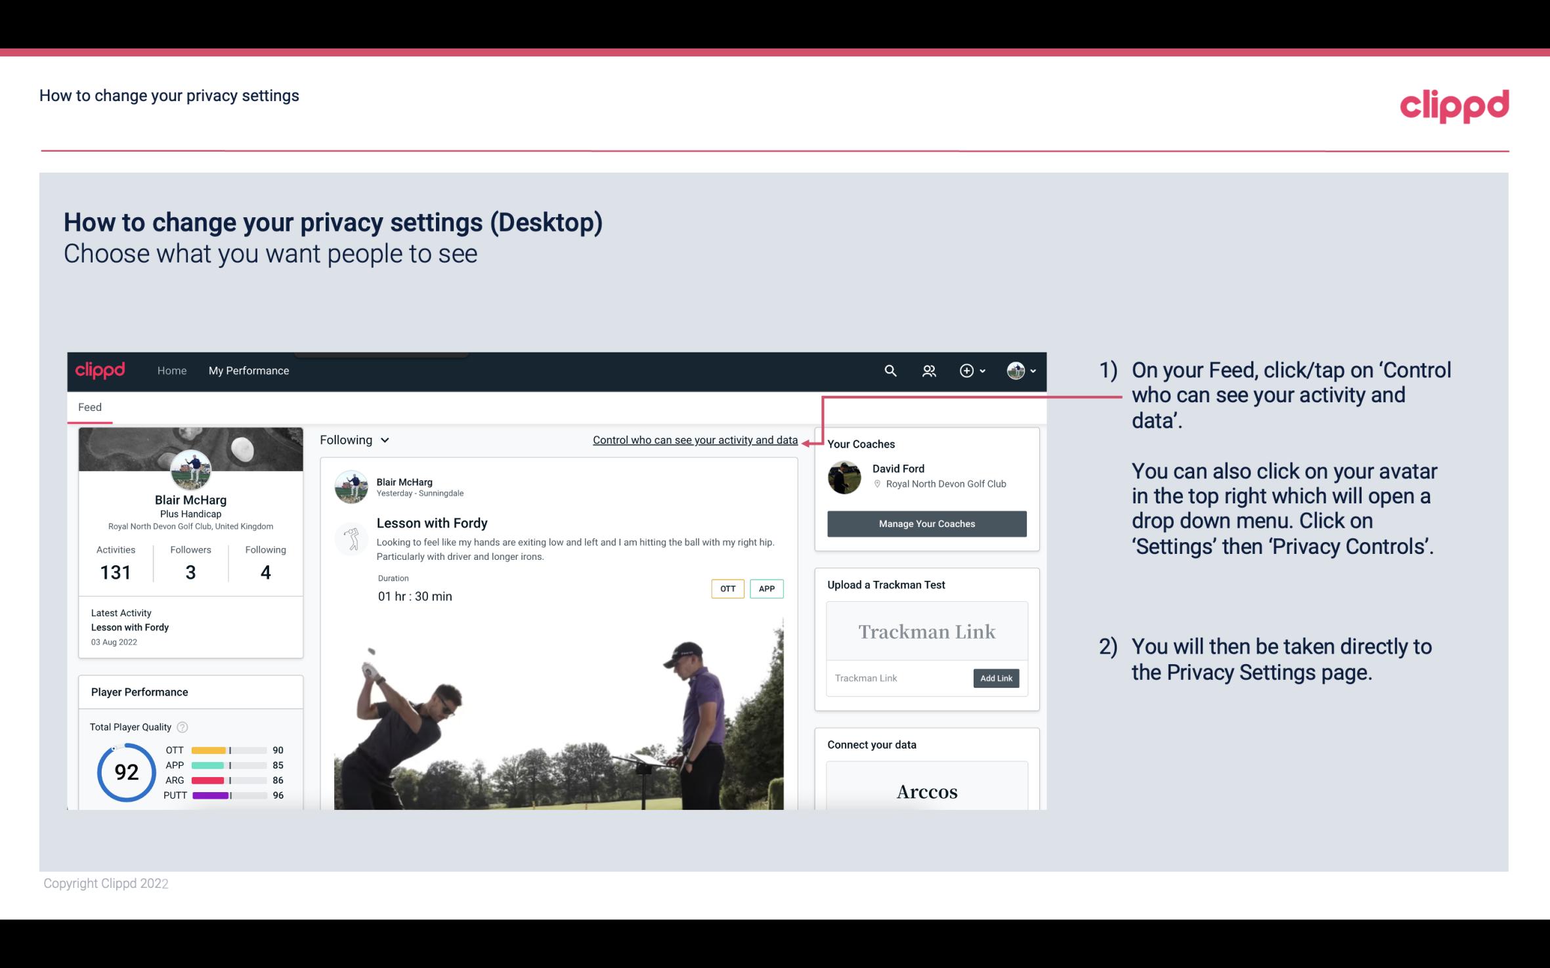This screenshot has width=1550, height=968.
Task: Click the Manage Your Coaches button
Action: (x=926, y=523)
